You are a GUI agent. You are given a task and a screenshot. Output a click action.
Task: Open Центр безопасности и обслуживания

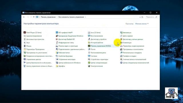tap(38, 63)
